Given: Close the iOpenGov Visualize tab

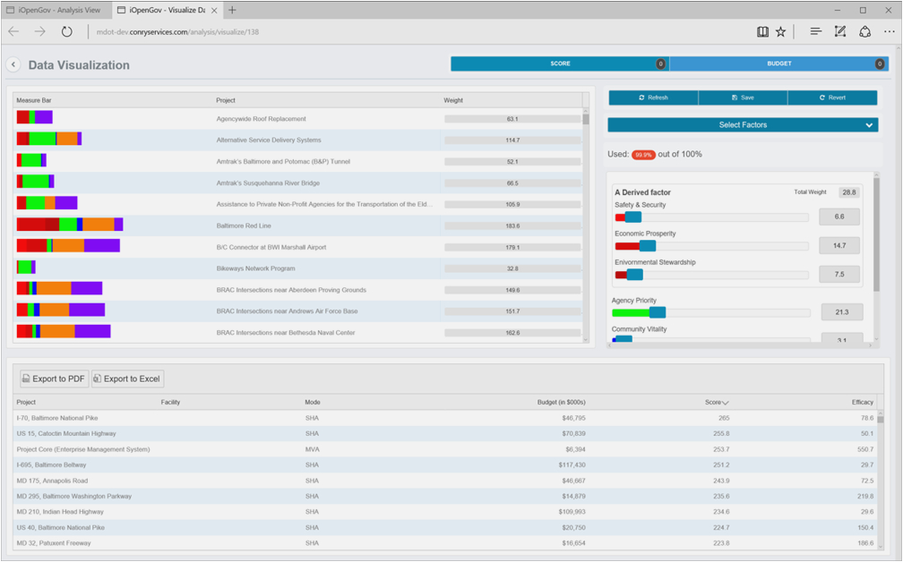Looking at the screenshot, I should 214,11.
